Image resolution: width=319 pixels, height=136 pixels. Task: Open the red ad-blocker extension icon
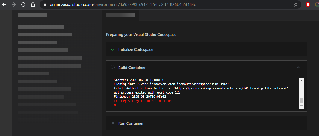pyautogui.click(x=308, y=4)
